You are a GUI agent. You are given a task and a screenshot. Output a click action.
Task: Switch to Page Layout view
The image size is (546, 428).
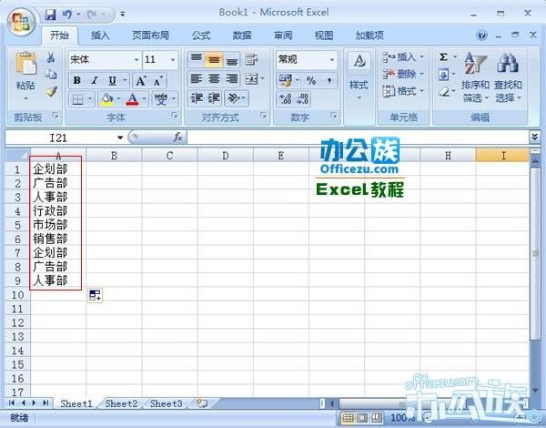(362, 418)
